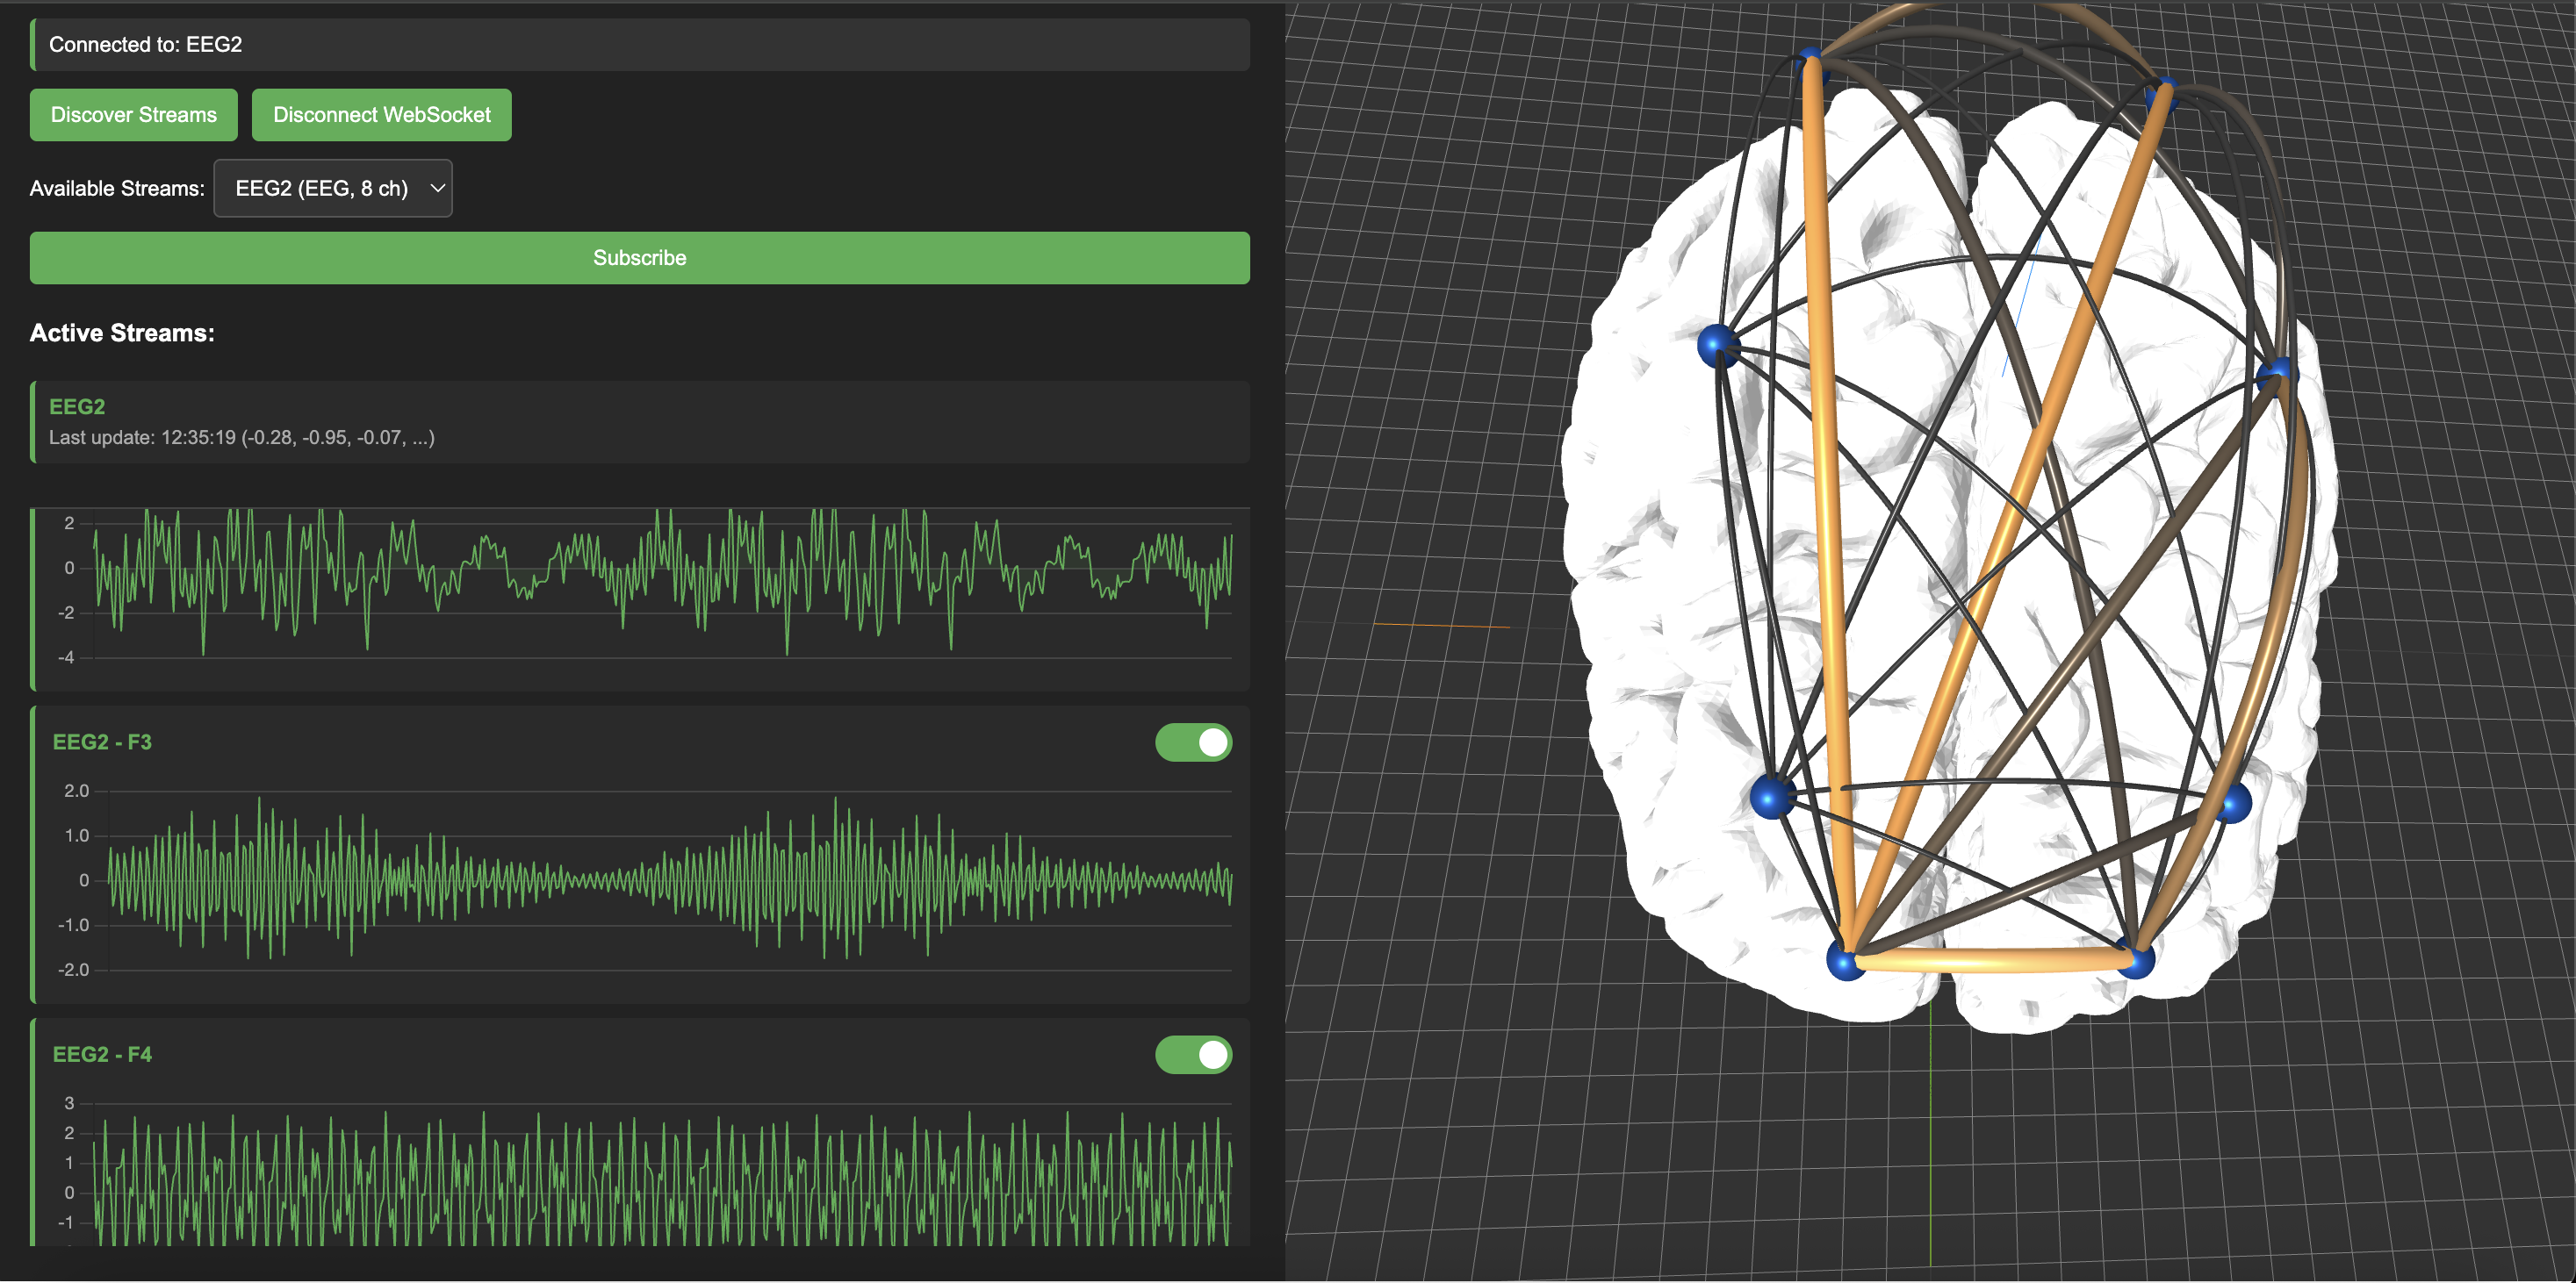Subscribe to the selected EEG2 stream
Viewport: 2576px width, 1283px height.
639,257
